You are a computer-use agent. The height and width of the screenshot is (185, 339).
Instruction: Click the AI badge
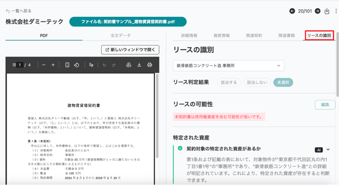point(319,150)
